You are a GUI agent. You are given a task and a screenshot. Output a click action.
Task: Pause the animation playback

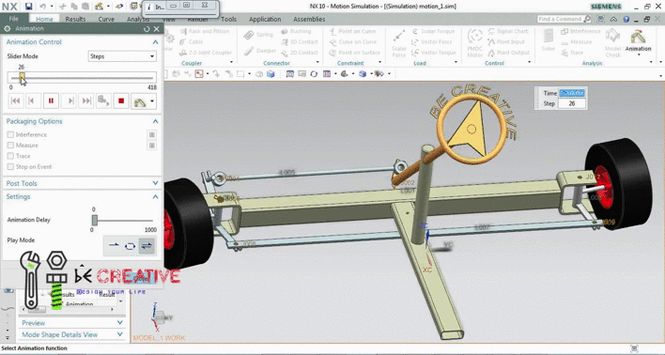51,100
